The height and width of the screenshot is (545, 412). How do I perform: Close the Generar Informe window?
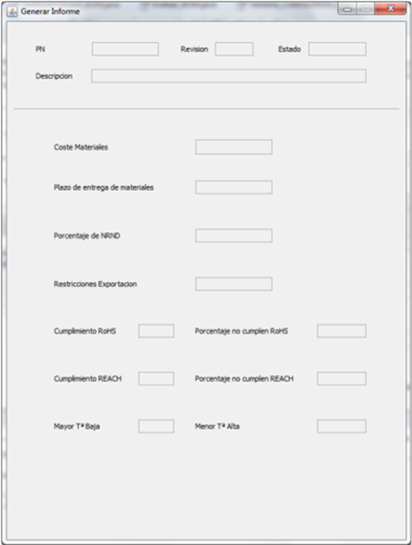point(390,9)
